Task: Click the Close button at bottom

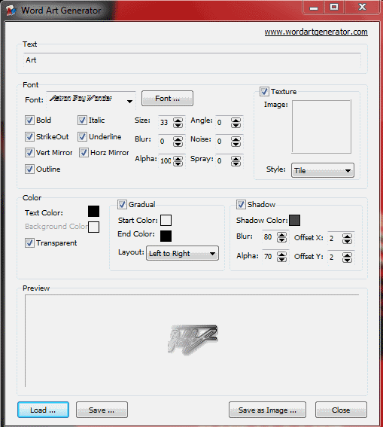Action: [x=341, y=410]
